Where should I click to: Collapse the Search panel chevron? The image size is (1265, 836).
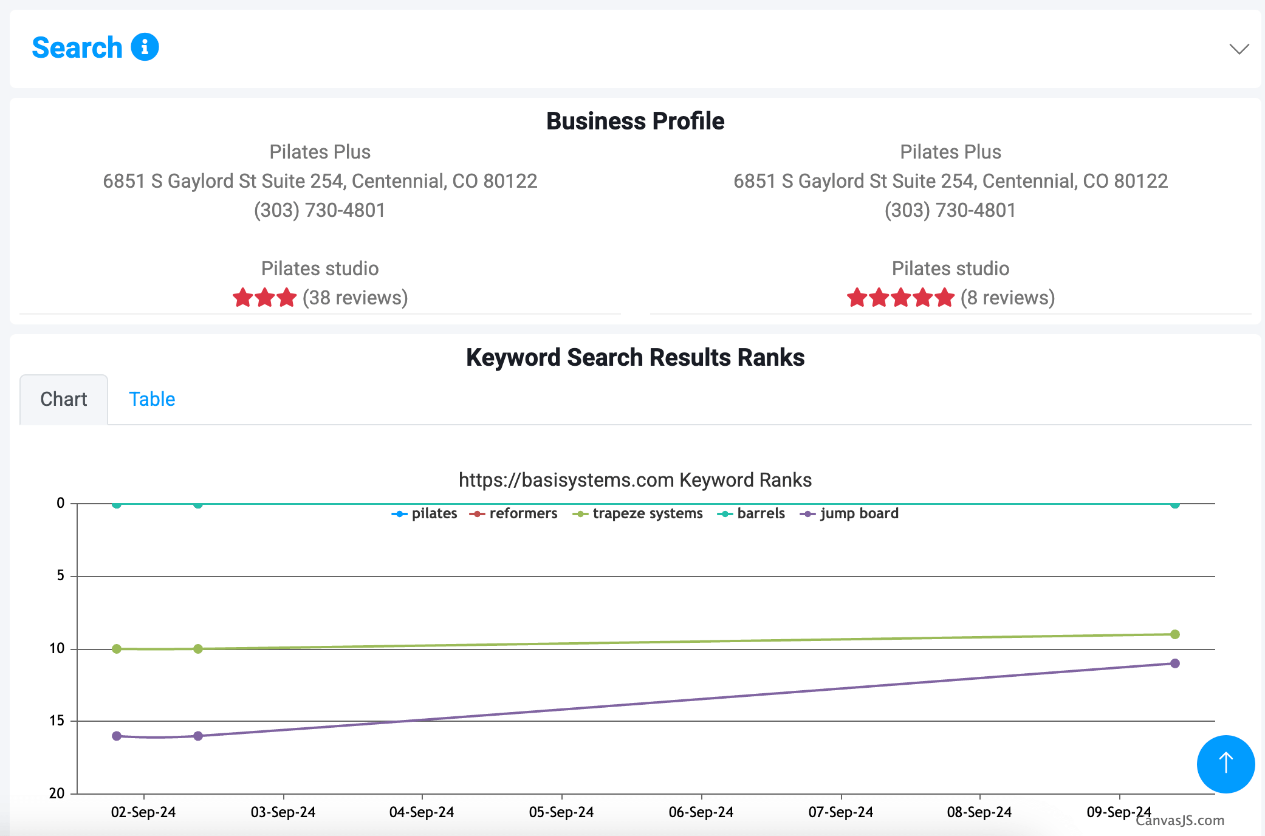coord(1239,49)
